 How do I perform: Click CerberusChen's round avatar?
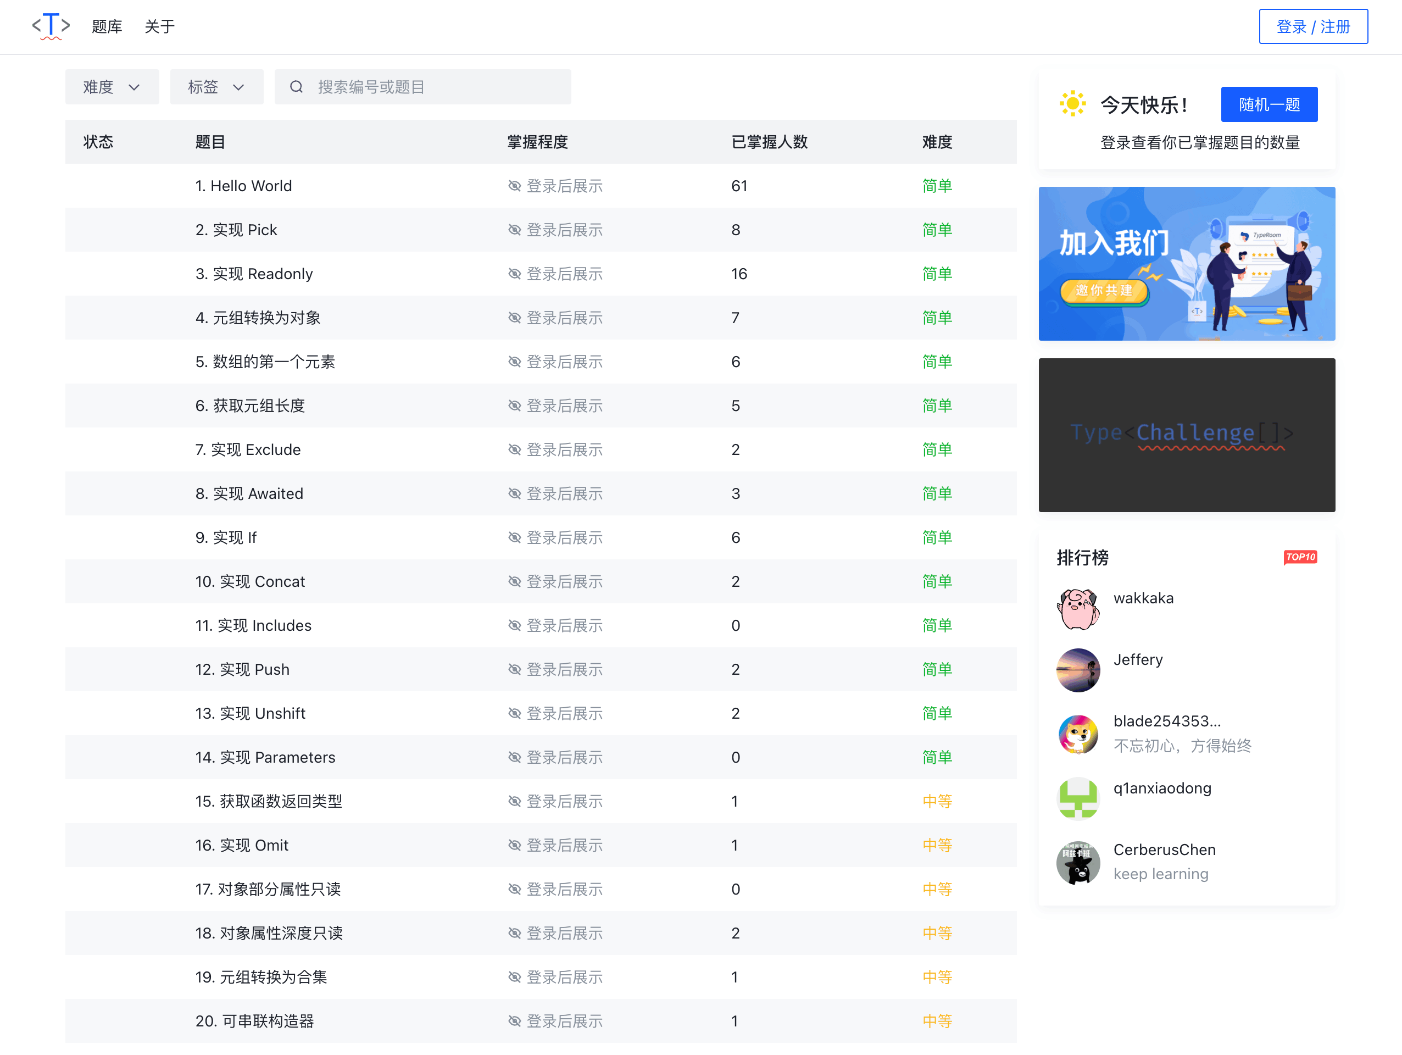[x=1077, y=862]
